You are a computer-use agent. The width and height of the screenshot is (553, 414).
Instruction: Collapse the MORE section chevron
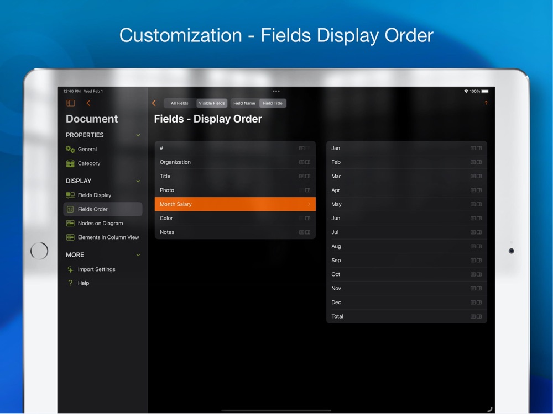[138, 255]
